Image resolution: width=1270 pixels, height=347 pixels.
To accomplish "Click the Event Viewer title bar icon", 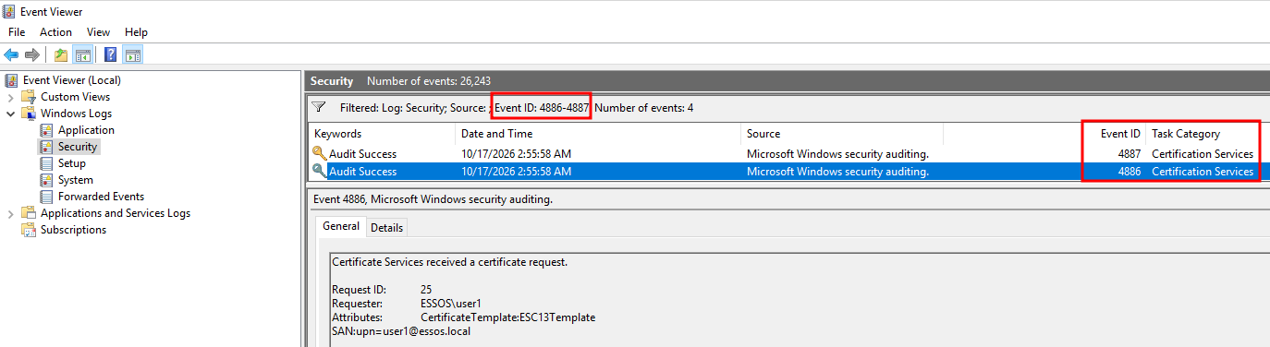I will pos(9,12).
